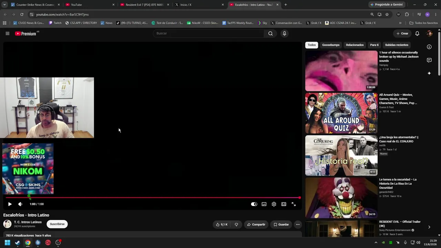Select the Goosebumps filter chip
This screenshot has height=248, width=441.
[x=331, y=45]
